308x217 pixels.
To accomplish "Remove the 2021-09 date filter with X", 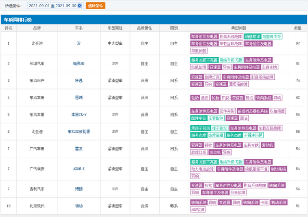I will [80, 6].
